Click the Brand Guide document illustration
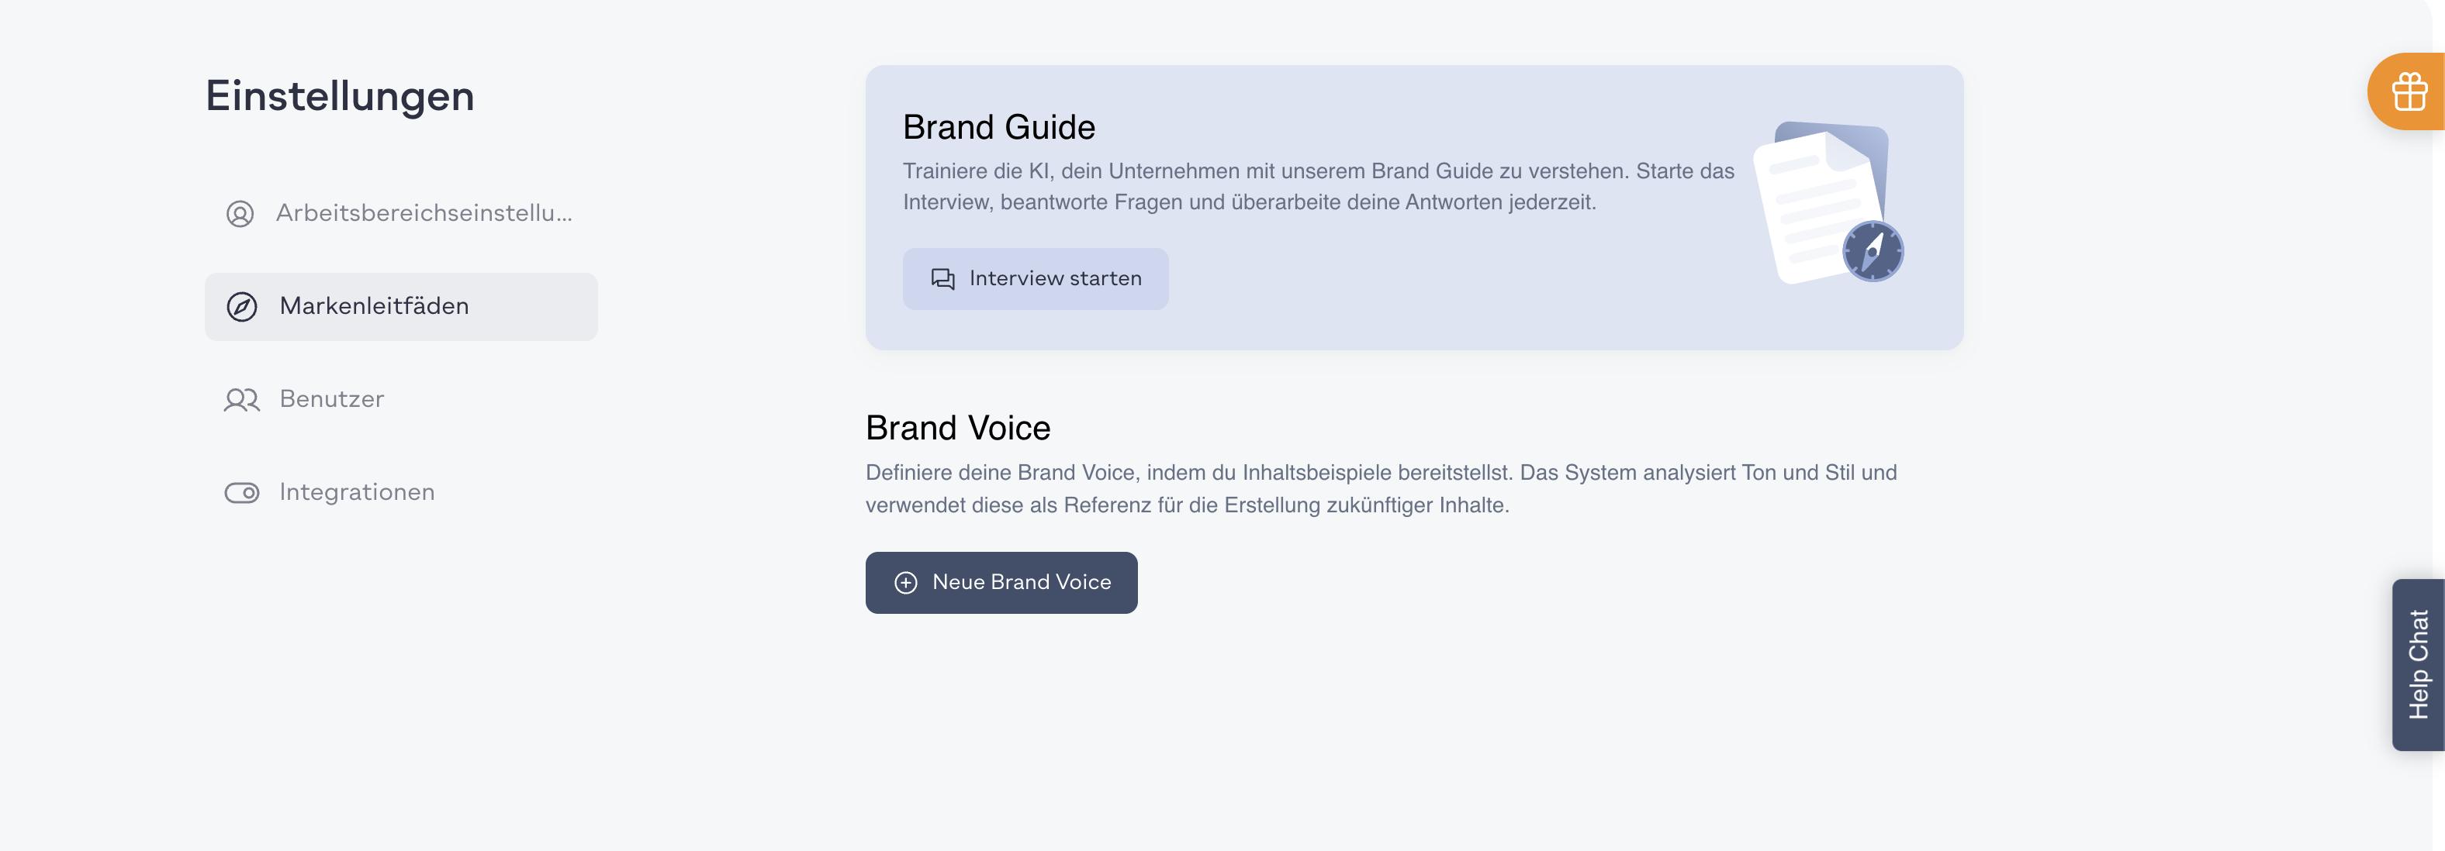This screenshot has width=2445, height=851. point(1828,203)
